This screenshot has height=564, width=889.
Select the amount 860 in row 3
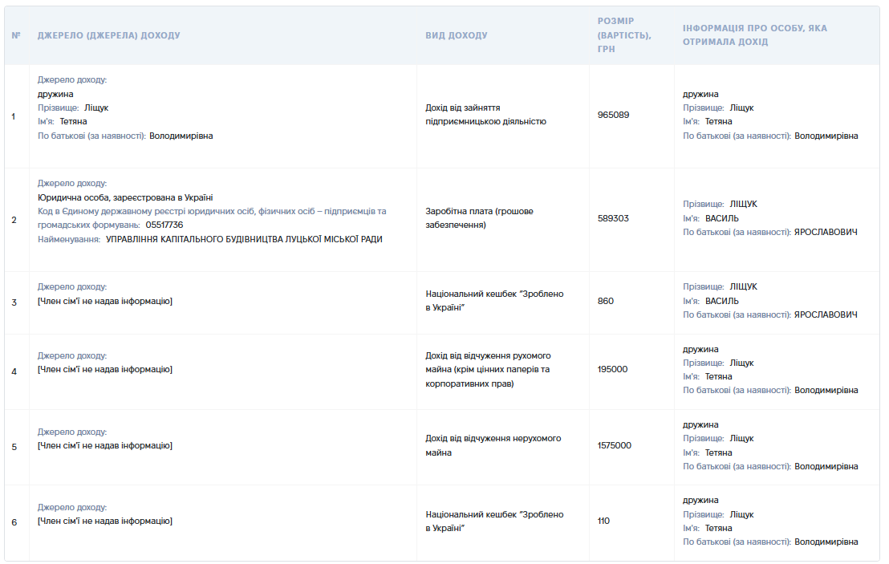(x=606, y=301)
